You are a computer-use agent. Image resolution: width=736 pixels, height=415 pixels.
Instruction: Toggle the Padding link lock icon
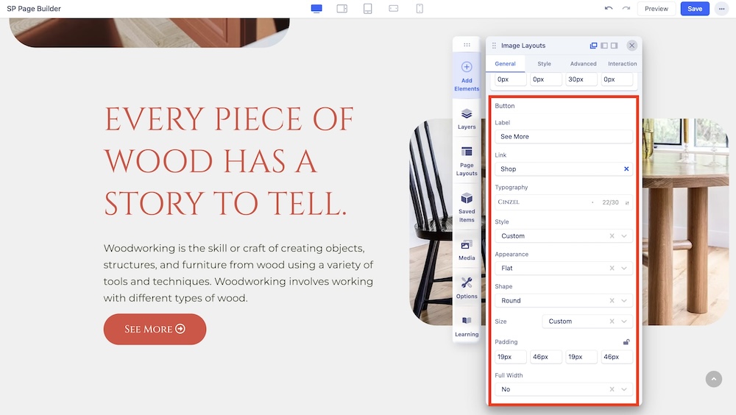coord(626,342)
